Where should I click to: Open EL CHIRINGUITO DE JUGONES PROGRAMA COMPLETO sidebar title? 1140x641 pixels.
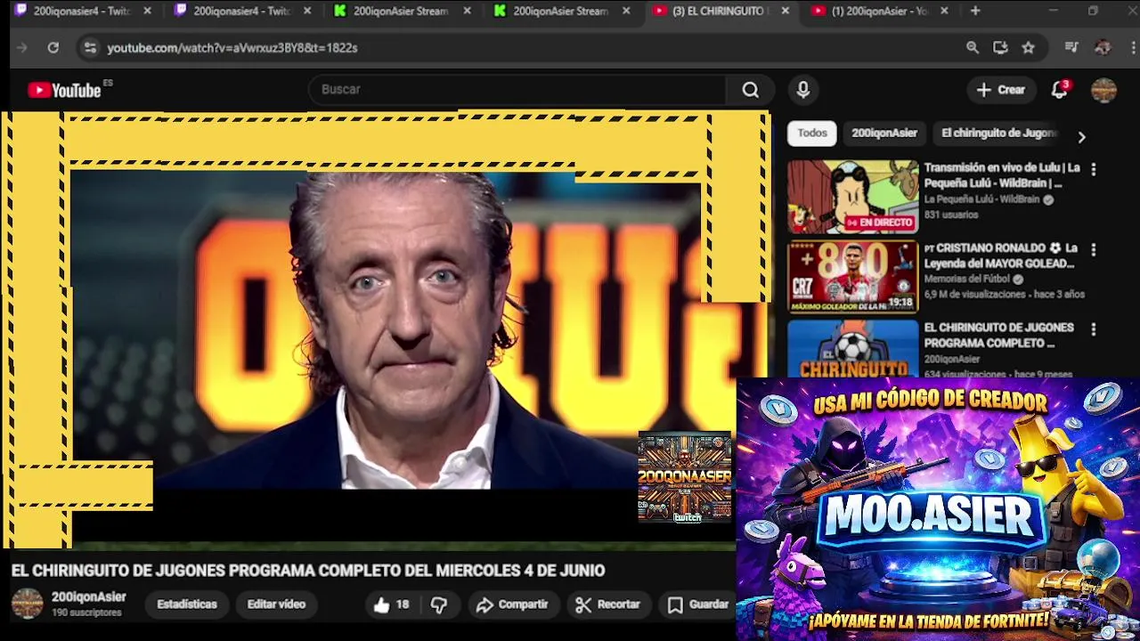tap(999, 336)
